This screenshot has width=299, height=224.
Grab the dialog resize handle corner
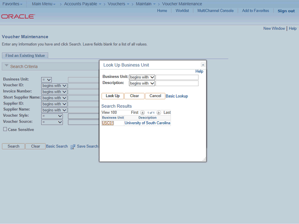tap(204, 160)
